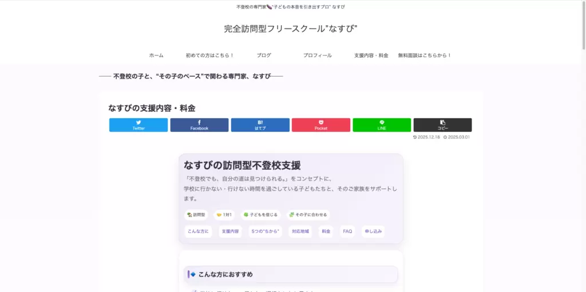Click the updated date 2025.12.18
This screenshot has height=292, width=586.
point(429,137)
